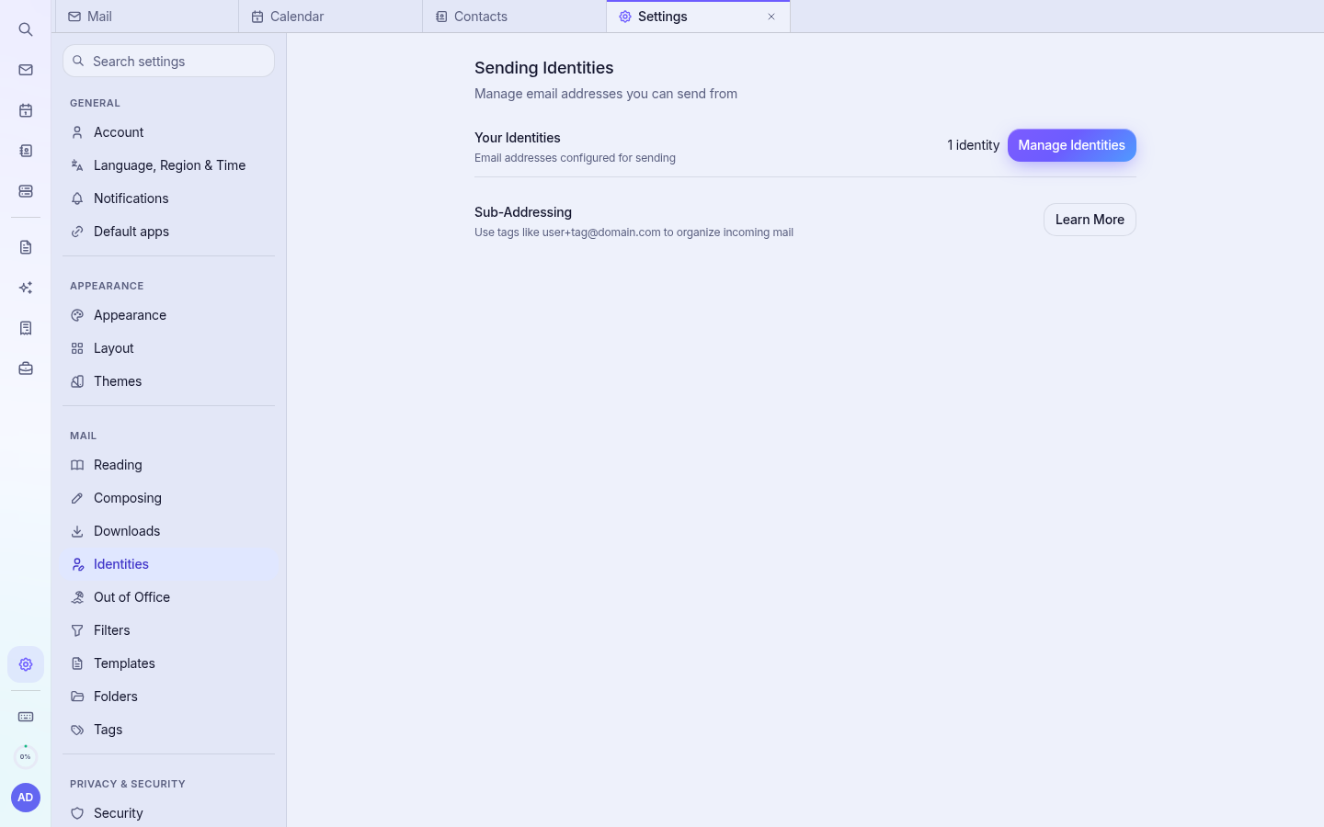Open Templates settings
Viewport: 1324px width, 827px height.
(169, 663)
